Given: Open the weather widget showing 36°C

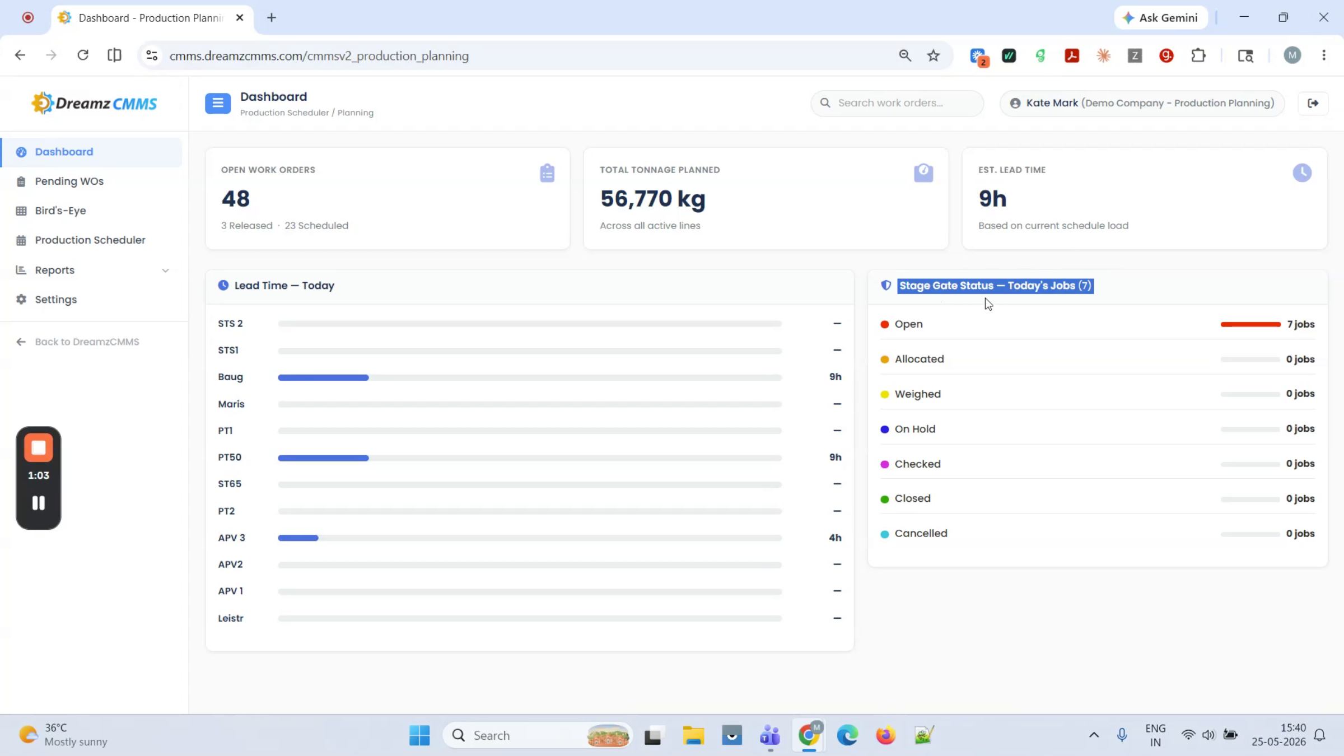Looking at the screenshot, I should point(63,735).
